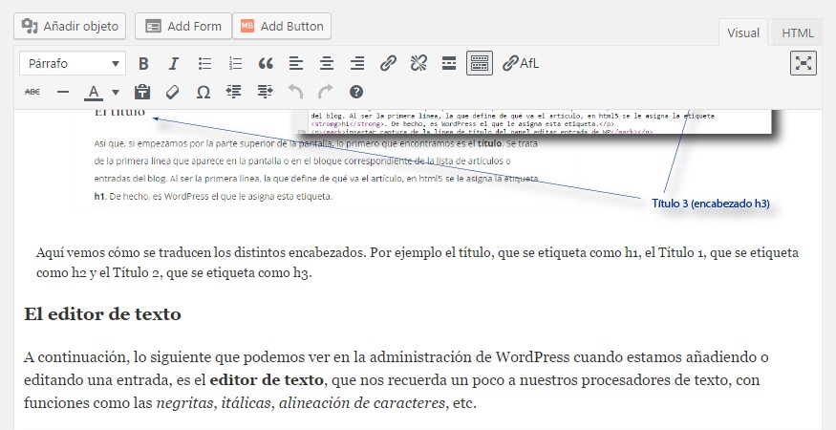Click paste as text icon
836x430 pixels.
click(141, 92)
